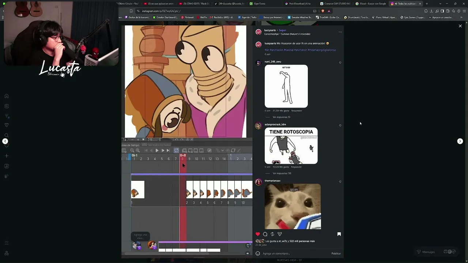This screenshot has height=263, width=468.
Task: Switch to the Lucasta TikTok tab
Action: [x=230, y=4]
